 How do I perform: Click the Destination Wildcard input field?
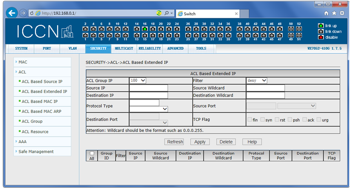point(265,95)
